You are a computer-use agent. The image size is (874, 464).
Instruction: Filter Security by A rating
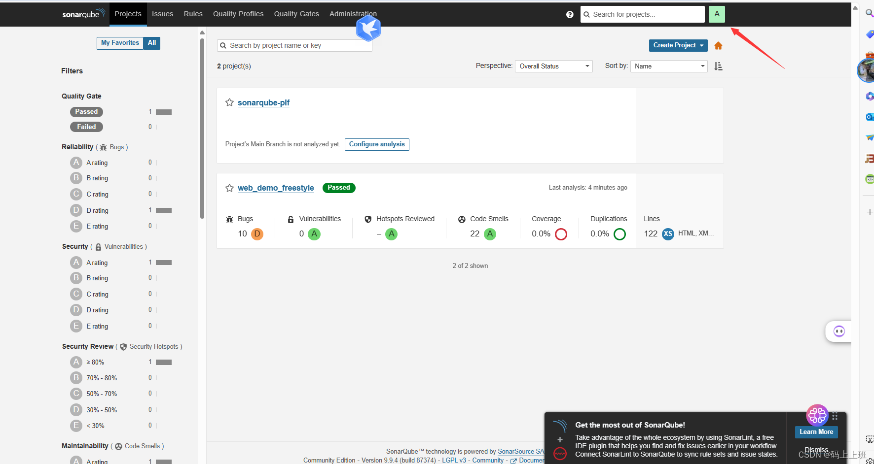point(121,263)
